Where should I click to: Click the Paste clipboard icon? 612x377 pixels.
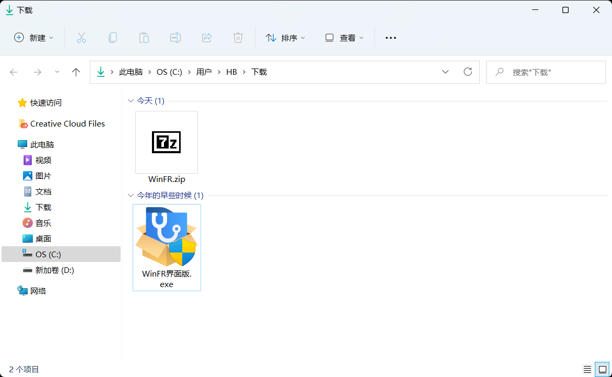[x=144, y=38]
